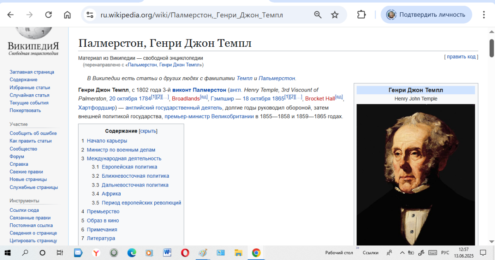Jump to Министр по военным делам section
495x260 pixels.
[121, 150]
